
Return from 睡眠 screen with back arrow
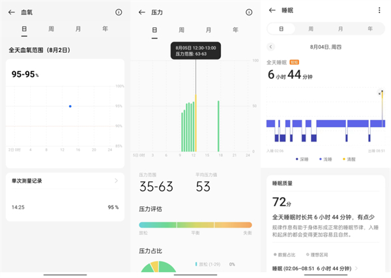[272, 10]
